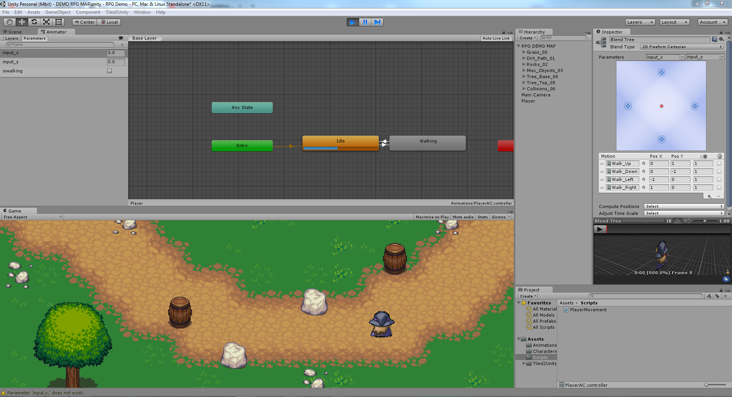Toggle IK in the Blend Tree preview
732x397 pixels.
click(669, 221)
